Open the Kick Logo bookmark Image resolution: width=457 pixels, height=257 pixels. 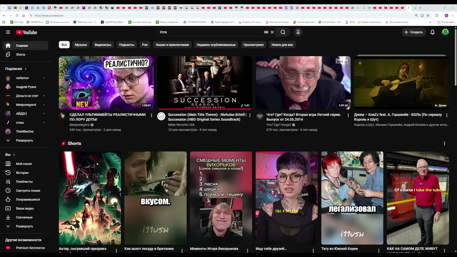pos(17,22)
